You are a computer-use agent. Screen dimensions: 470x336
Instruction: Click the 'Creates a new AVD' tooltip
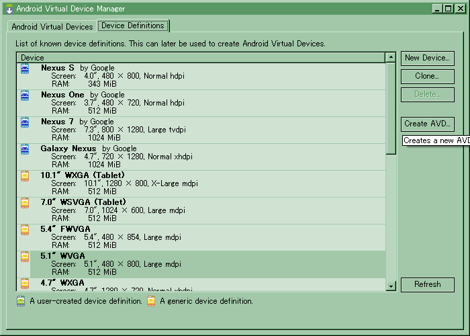coord(436,140)
